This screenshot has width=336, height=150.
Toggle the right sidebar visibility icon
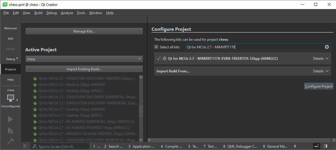325,146
